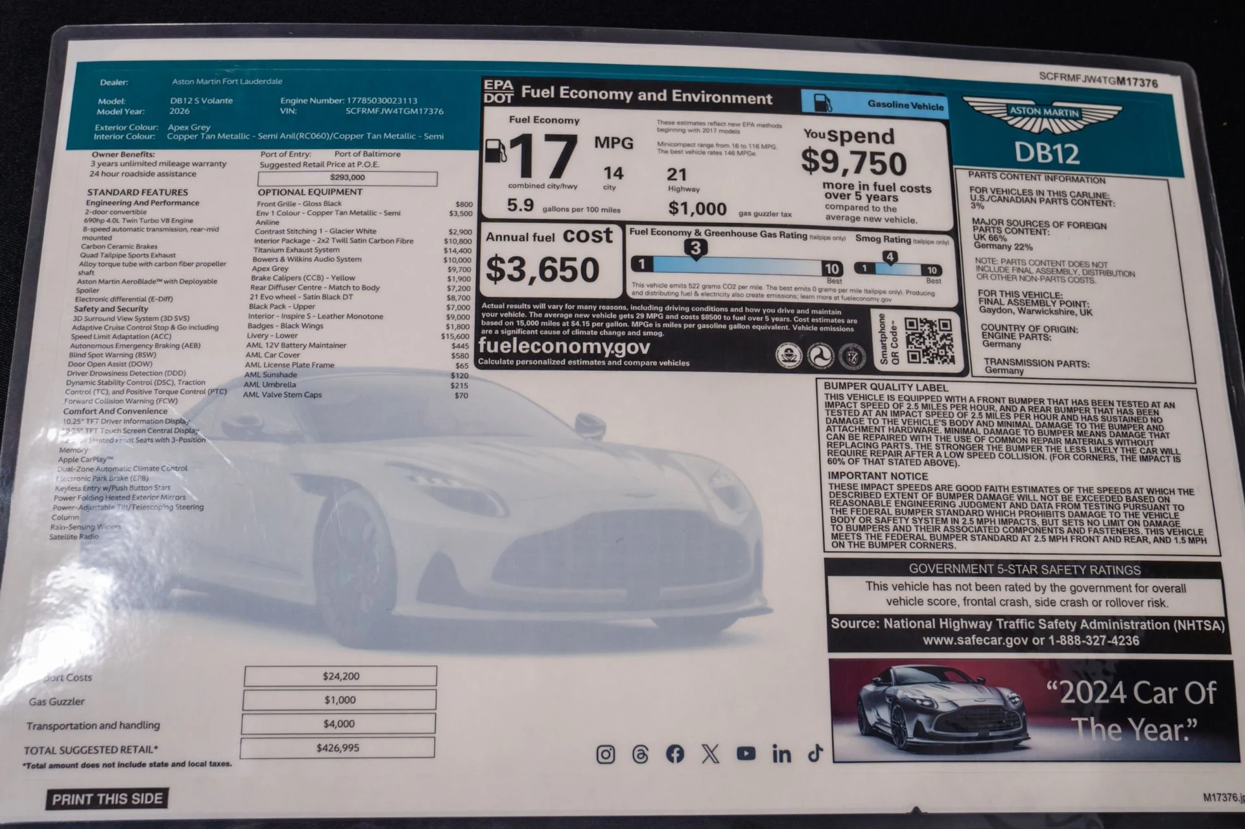Click the 17 MPG combined figure
This screenshot has height=829, width=1245.
click(x=543, y=156)
